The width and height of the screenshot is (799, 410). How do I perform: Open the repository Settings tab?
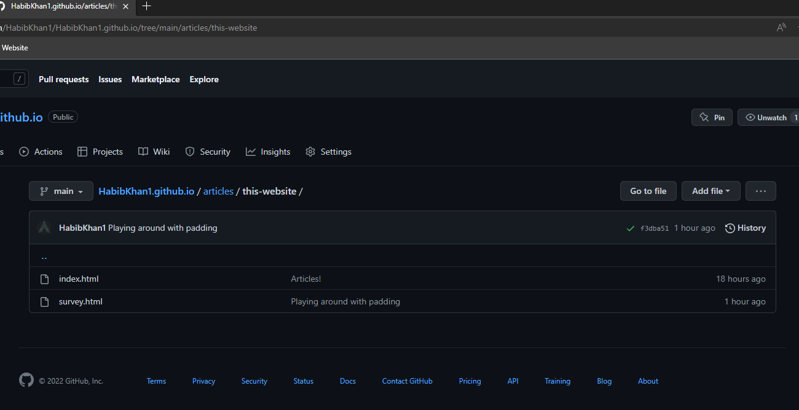click(329, 152)
